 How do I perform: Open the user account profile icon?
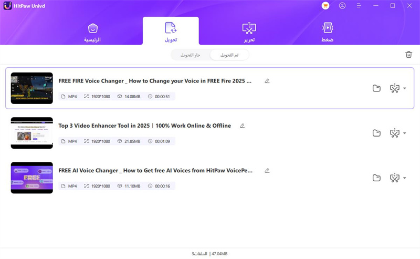[342, 6]
